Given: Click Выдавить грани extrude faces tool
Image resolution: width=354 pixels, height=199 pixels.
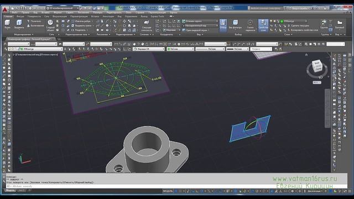Looking at the screenshot, I should (x=82, y=25).
